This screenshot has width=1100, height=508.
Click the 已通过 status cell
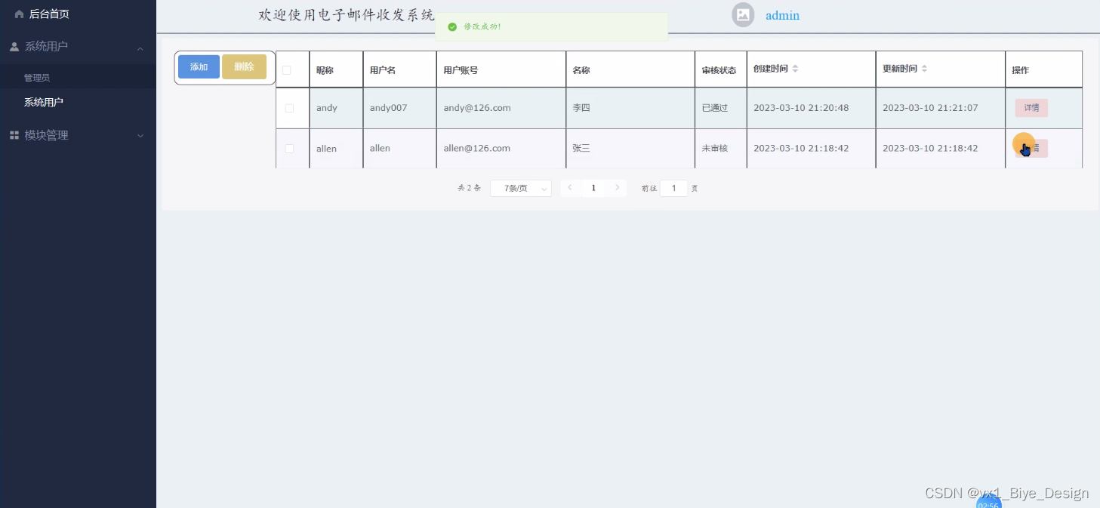pos(715,108)
